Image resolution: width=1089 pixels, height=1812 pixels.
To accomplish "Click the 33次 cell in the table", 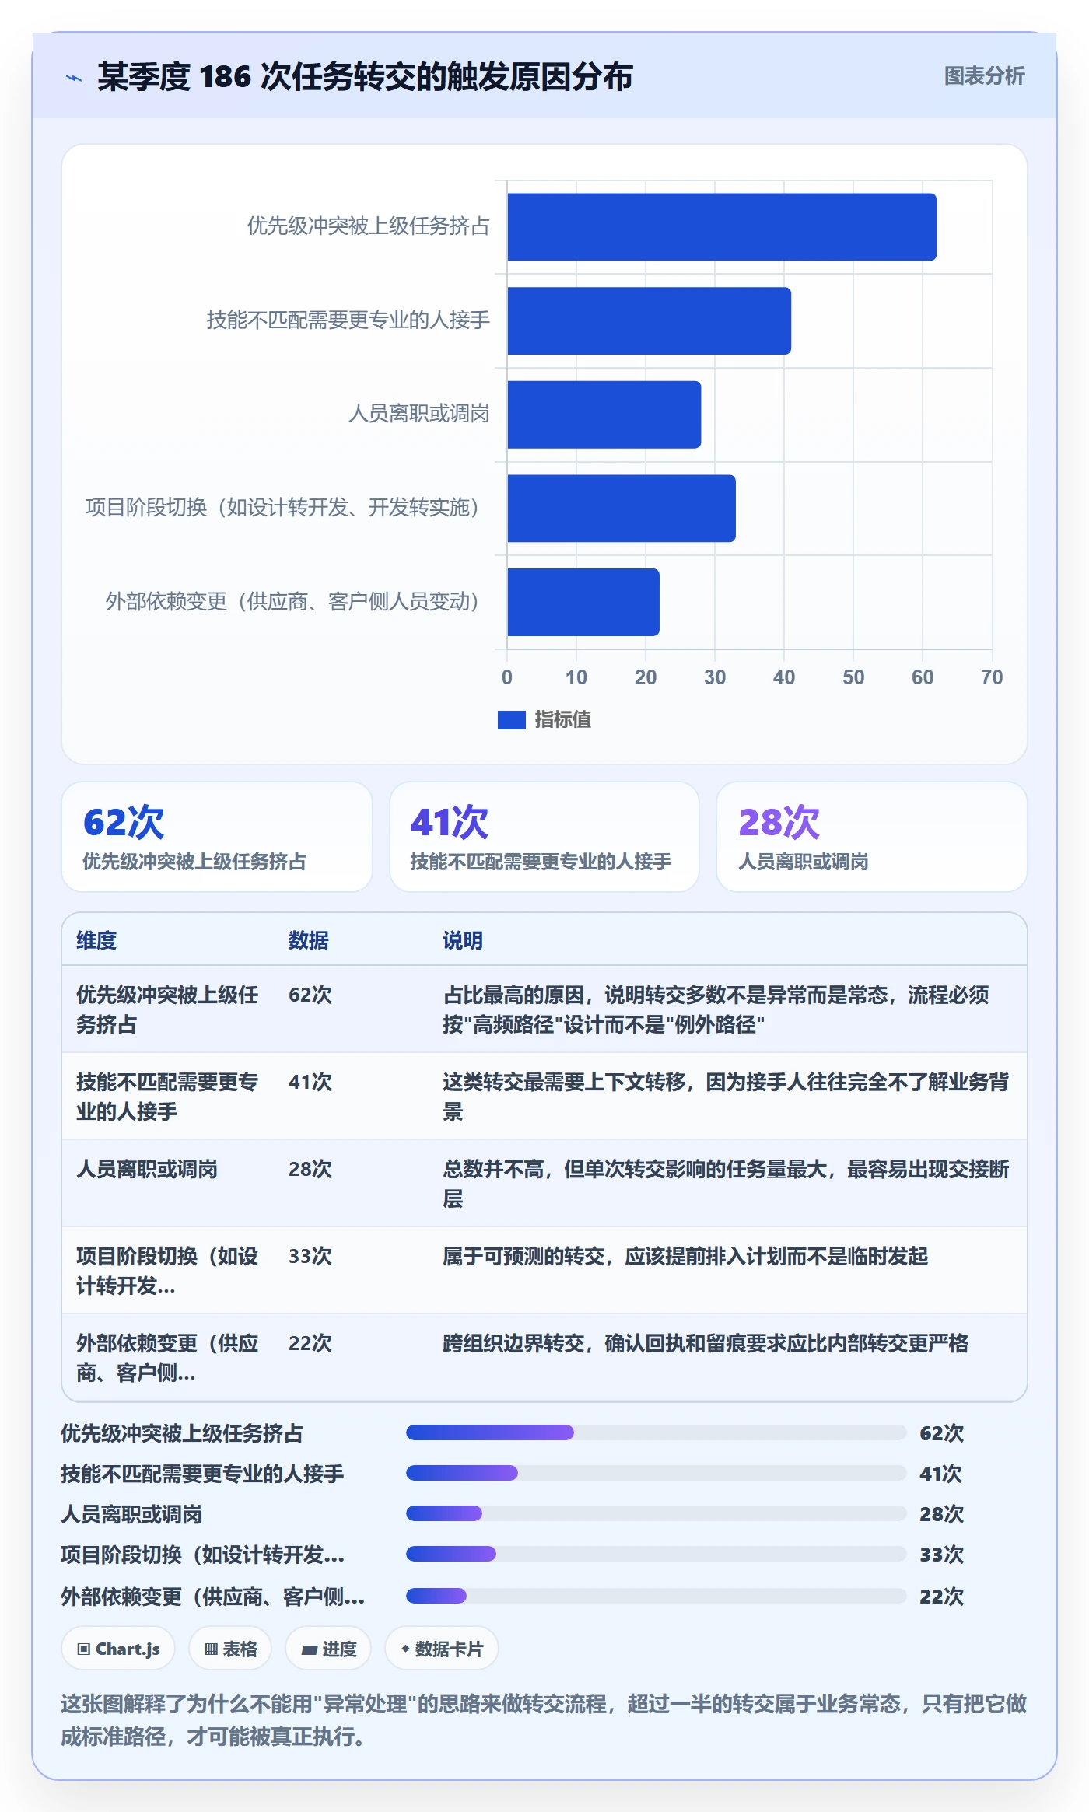I will [x=310, y=1256].
